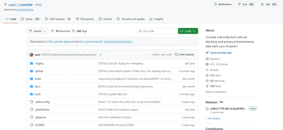Open cromite repository name link

click(26, 4)
